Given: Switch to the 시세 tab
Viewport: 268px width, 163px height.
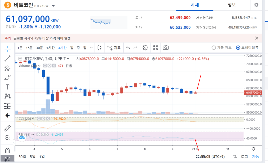Looking at the screenshot, I should coord(195,5).
